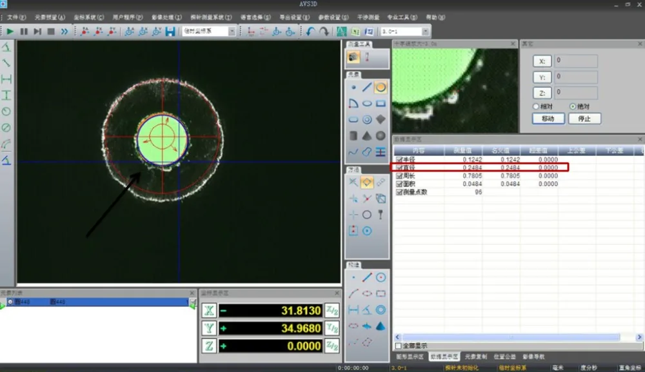Open the 帮助 Help menu
The image size is (645, 372).
coord(435,17)
